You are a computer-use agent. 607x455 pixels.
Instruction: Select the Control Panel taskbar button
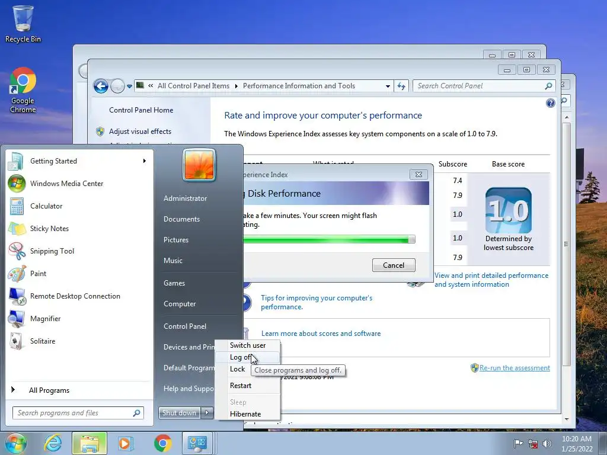(197, 443)
